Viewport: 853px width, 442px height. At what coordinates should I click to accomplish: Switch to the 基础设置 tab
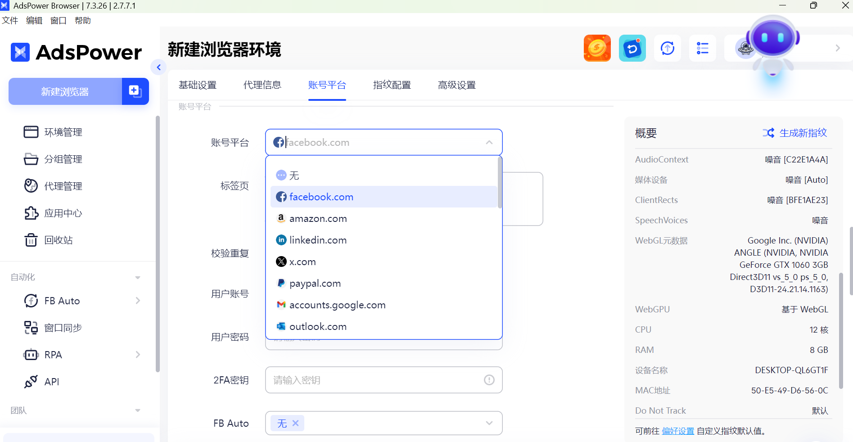pyautogui.click(x=198, y=85)
